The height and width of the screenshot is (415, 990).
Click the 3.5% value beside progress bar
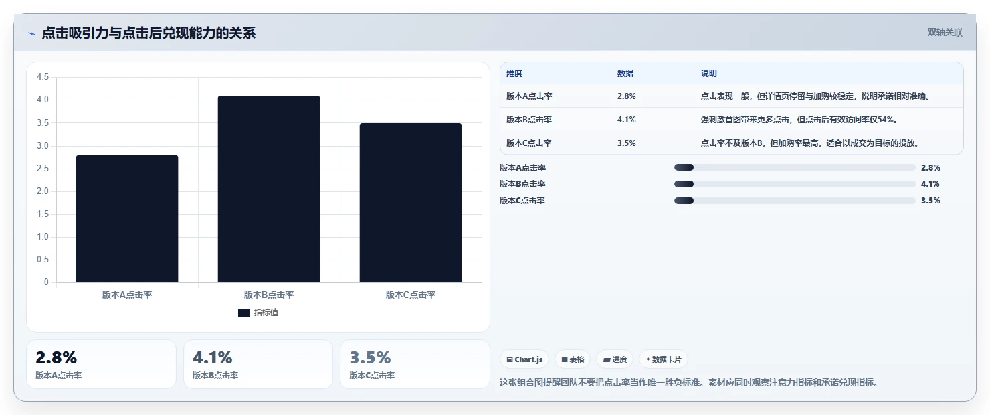pos(930,201)
